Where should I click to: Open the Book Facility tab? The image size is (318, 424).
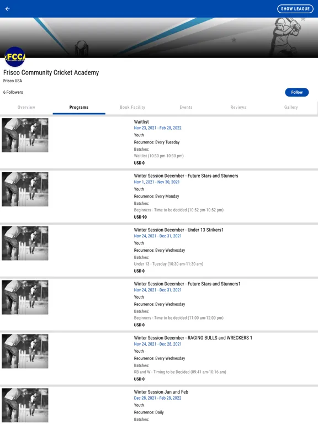click(x=132, y=107)
